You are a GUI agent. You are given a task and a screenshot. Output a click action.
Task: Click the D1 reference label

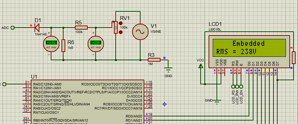[x=38, y=20]
